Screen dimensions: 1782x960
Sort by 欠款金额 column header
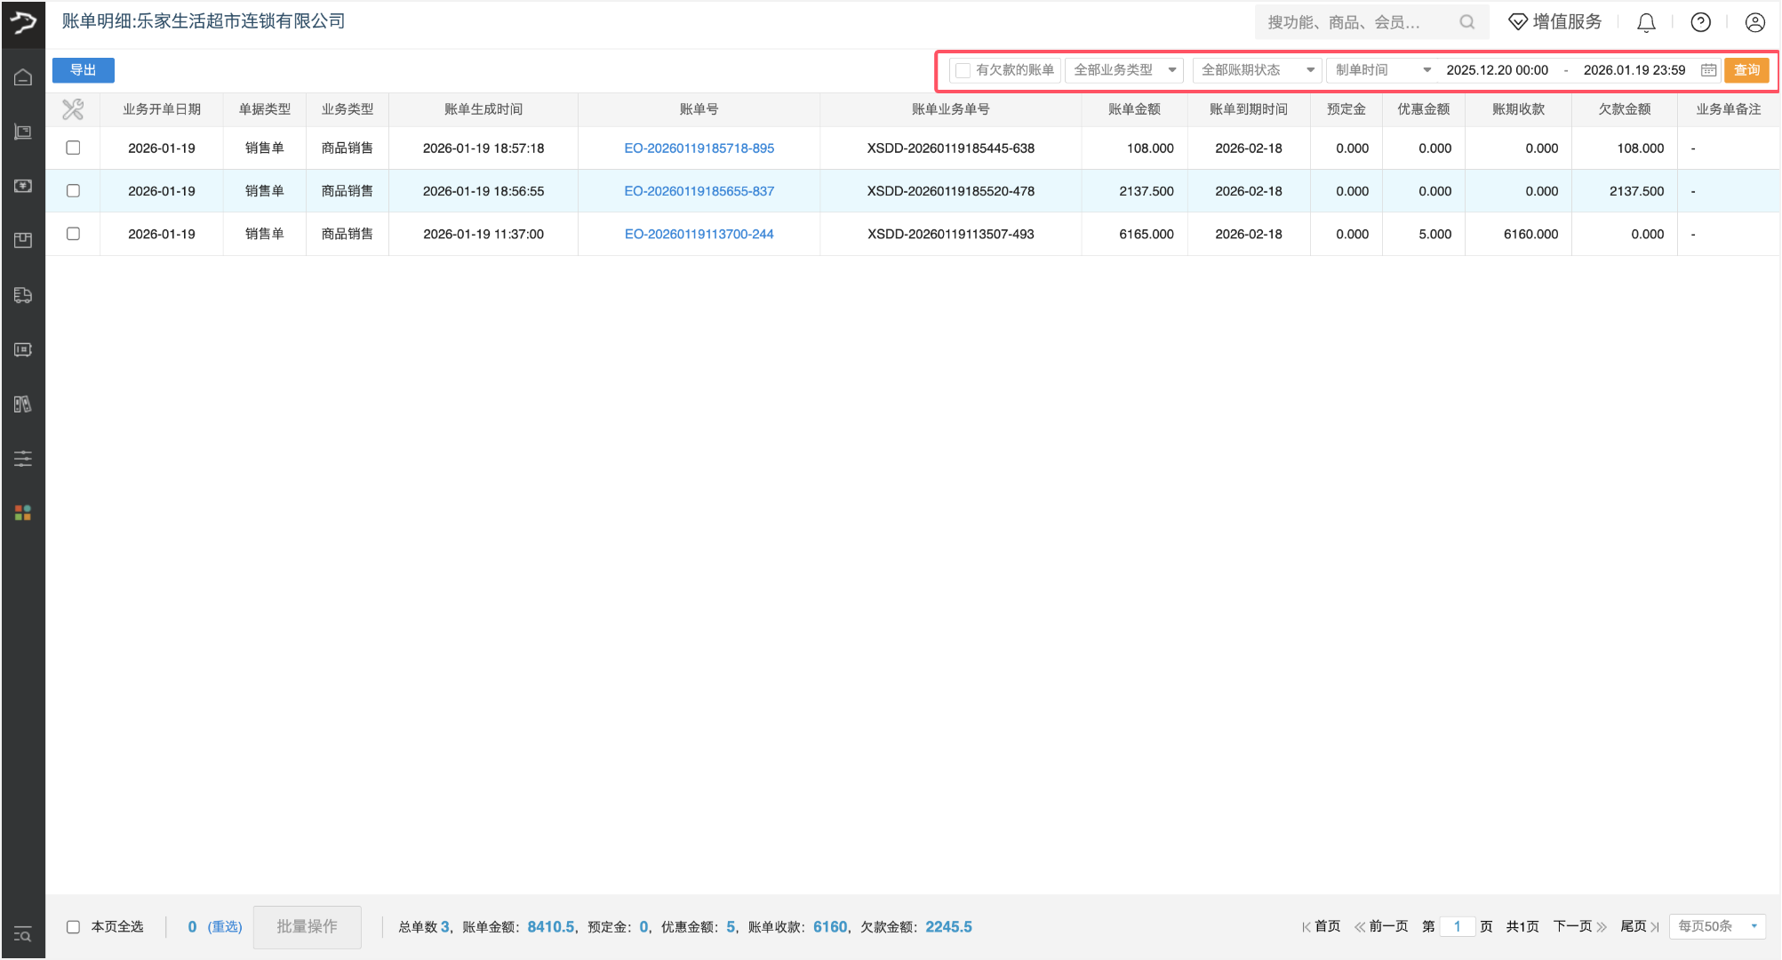click(1624, 109)
